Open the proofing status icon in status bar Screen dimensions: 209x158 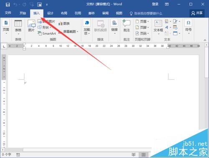pyautogui.click(x=18, y=155)
